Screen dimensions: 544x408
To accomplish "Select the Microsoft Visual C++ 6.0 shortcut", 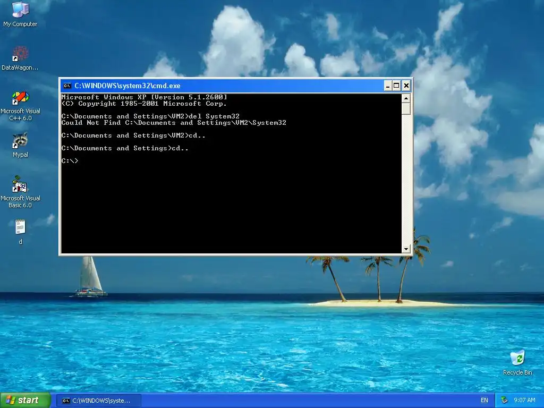I will pyautogui.click(x=20, y=106).
